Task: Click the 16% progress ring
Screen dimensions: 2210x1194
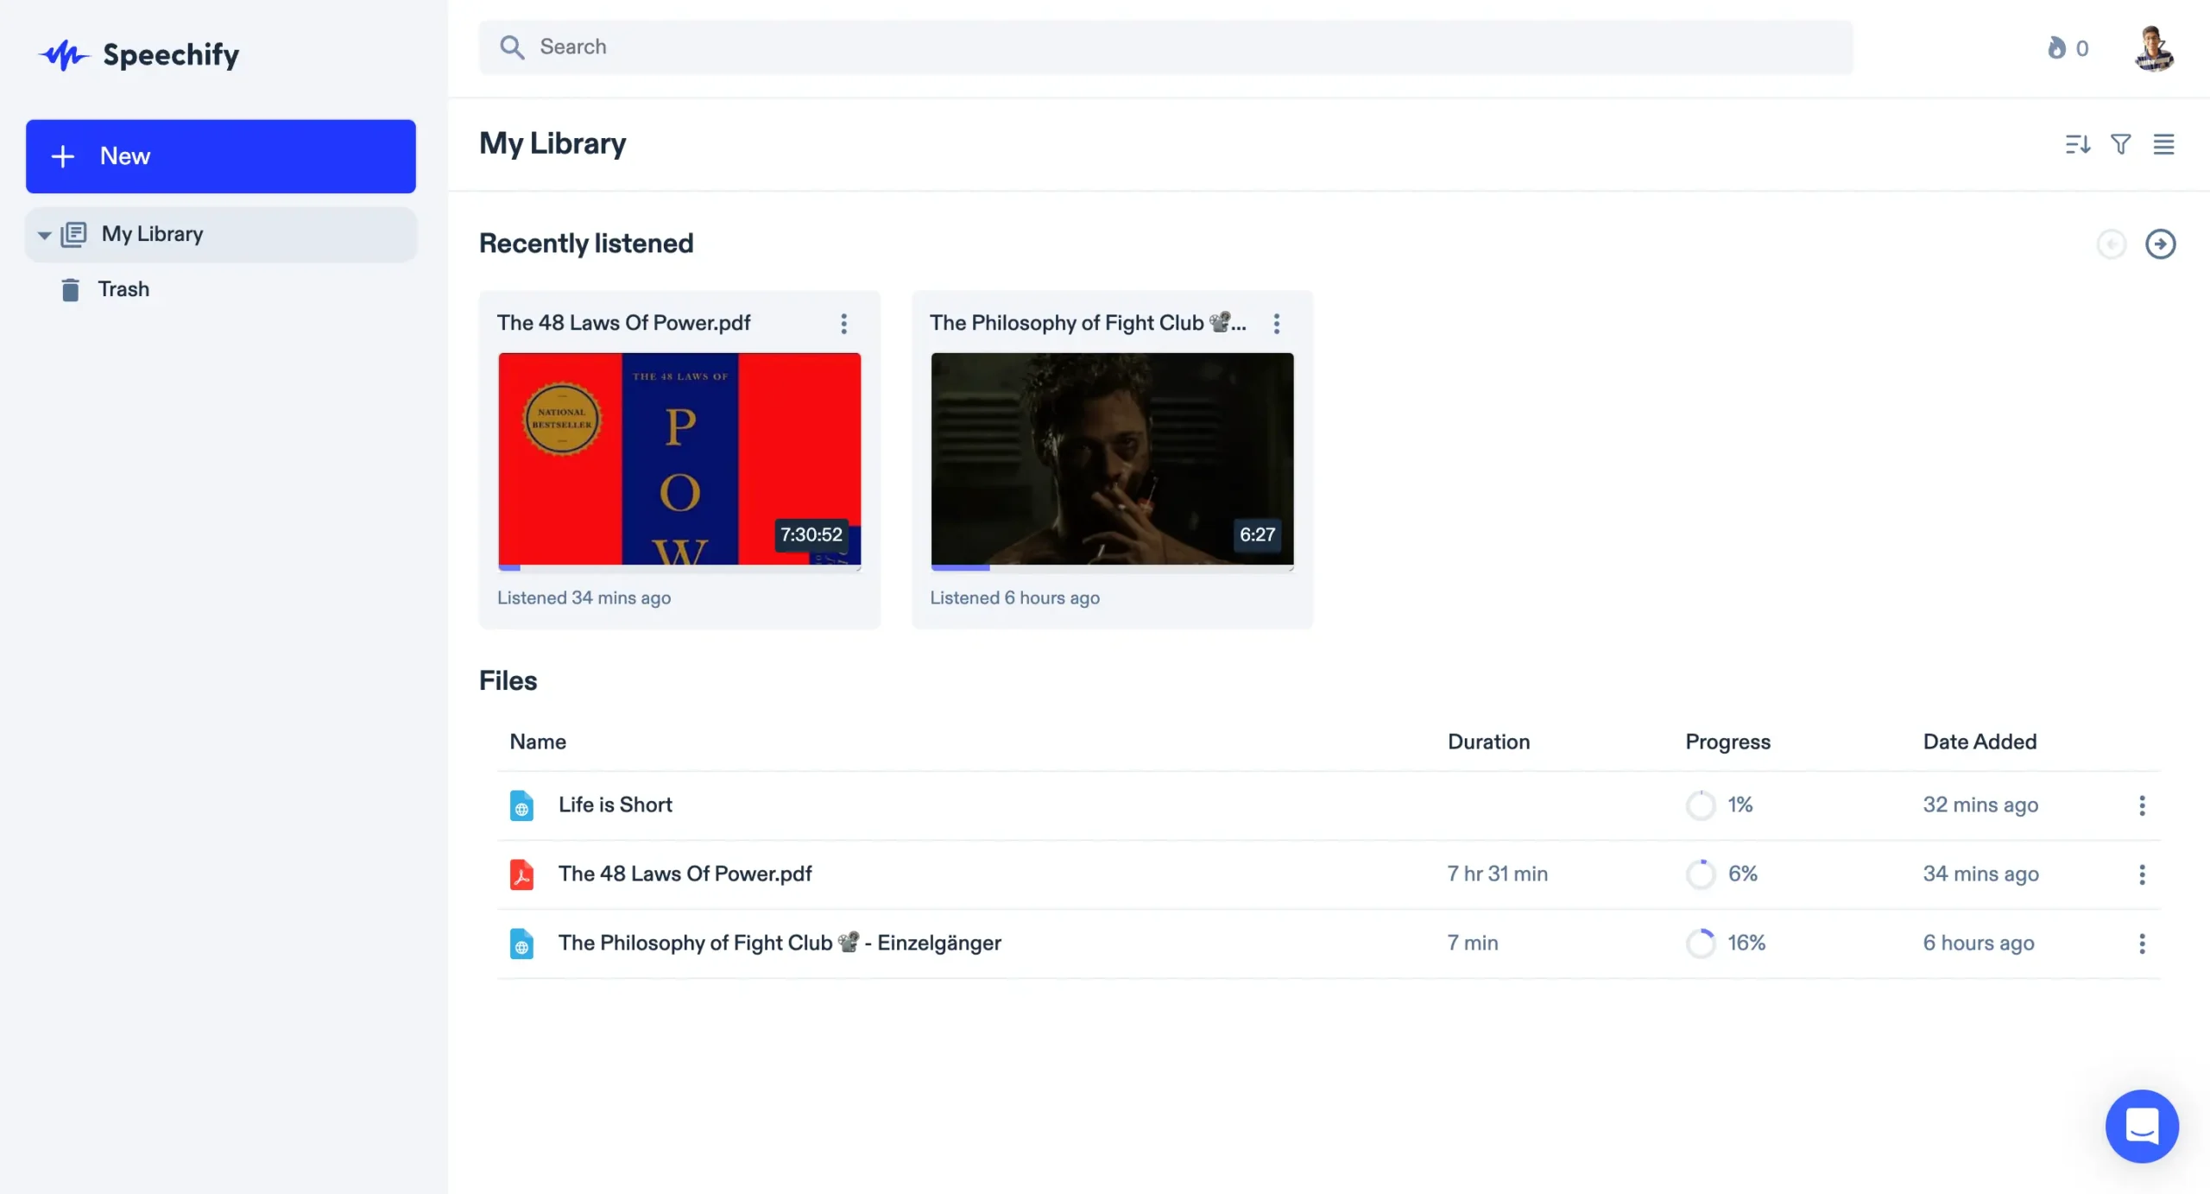Action: (x=1701, y=944)
